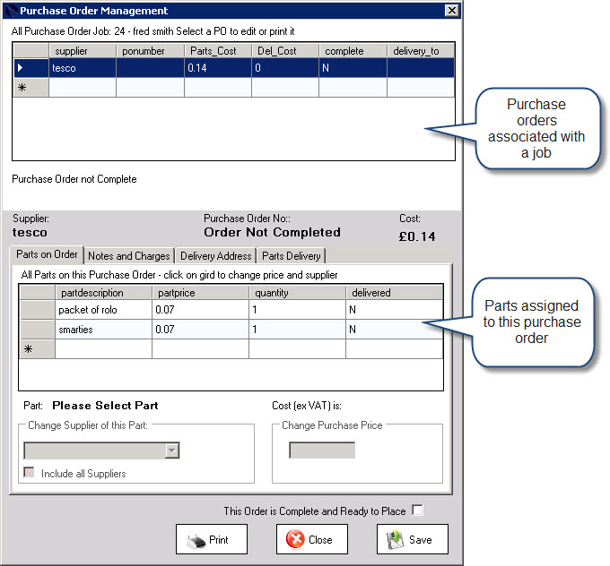Click row header of smarties row
Image resolution: width=610 pixels, height=566 pixels.
point(38,330)
